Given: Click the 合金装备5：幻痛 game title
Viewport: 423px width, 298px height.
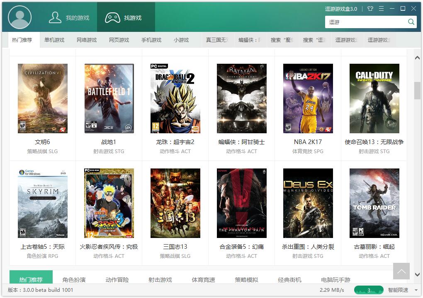Looking at the screenshot, I should (241, 247).
